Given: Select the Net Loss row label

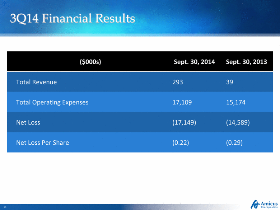Looking at the screenshot, I should 28,122.
